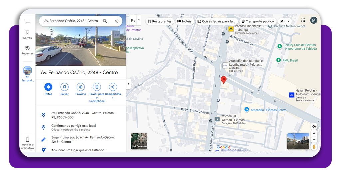Click the Balança Nelson Wendt marker
This screenshot has height=178, width=341.
(x=270, y=26)
